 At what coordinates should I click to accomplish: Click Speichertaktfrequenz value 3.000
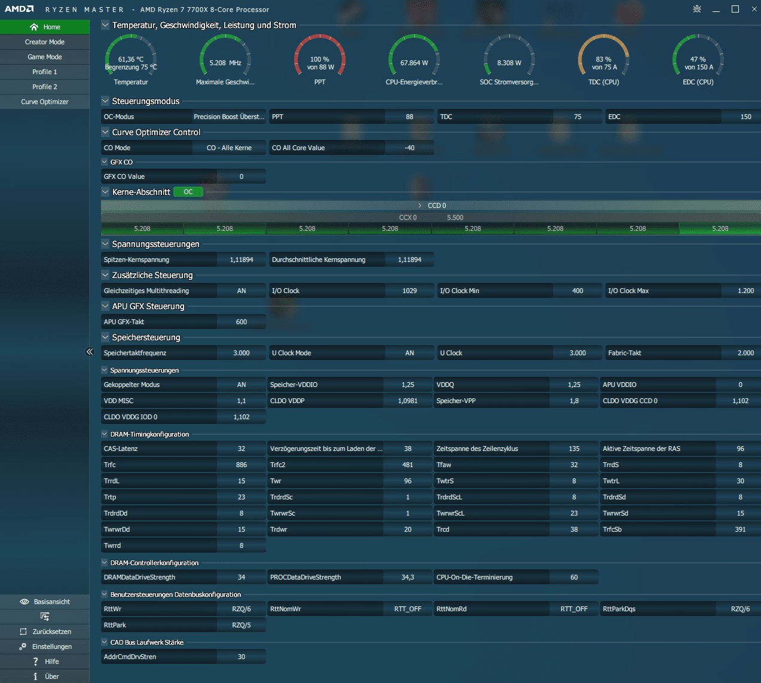pyautogui.click(x=242, y=353)
